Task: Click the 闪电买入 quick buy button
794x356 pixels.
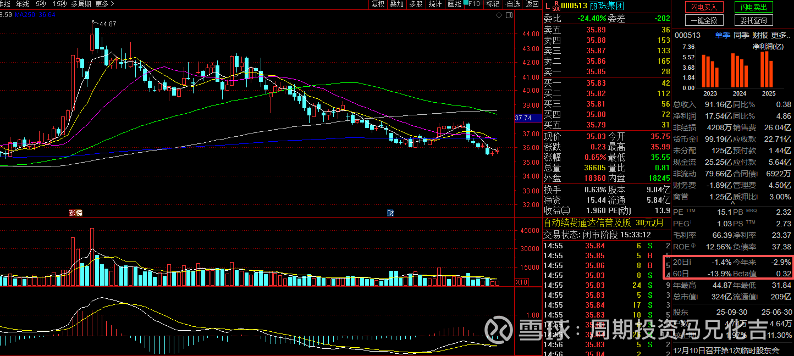Action: tap(704, 7)
